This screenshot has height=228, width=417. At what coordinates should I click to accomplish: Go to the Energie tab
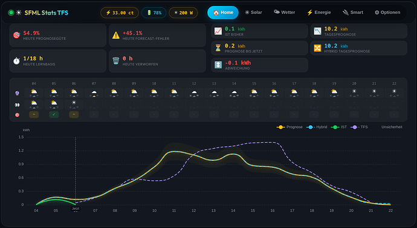[319, 13]
